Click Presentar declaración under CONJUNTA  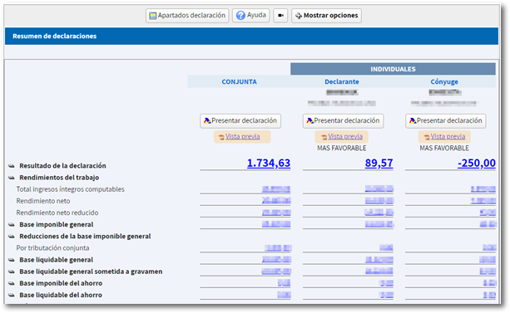point(240,120)
